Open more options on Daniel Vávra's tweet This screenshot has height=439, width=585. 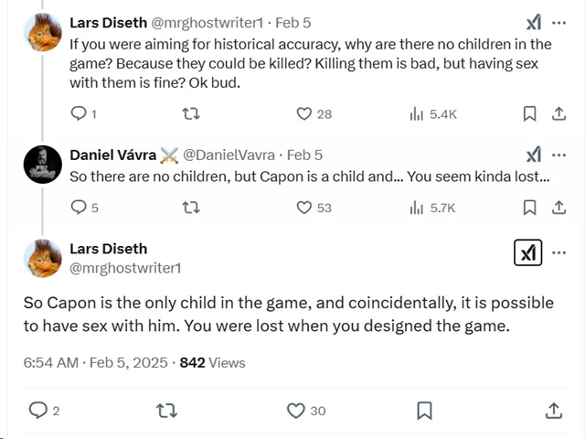[559, 155]
